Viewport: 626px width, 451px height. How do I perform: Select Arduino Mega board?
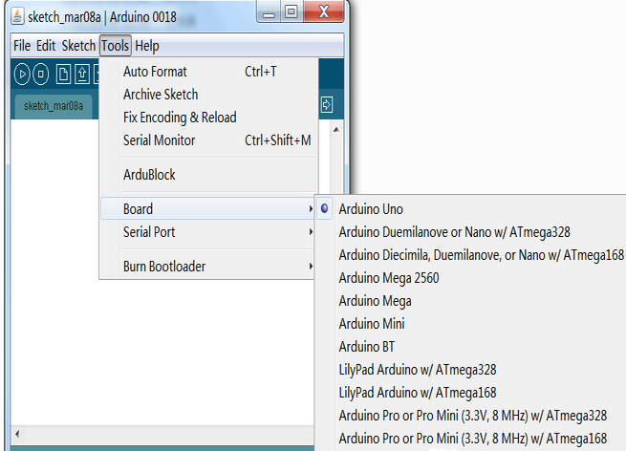[471, 301]
